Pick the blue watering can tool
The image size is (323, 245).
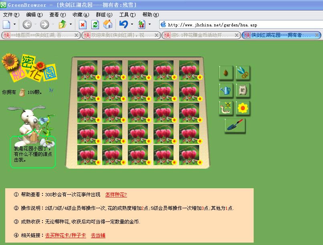click(226, 90)
